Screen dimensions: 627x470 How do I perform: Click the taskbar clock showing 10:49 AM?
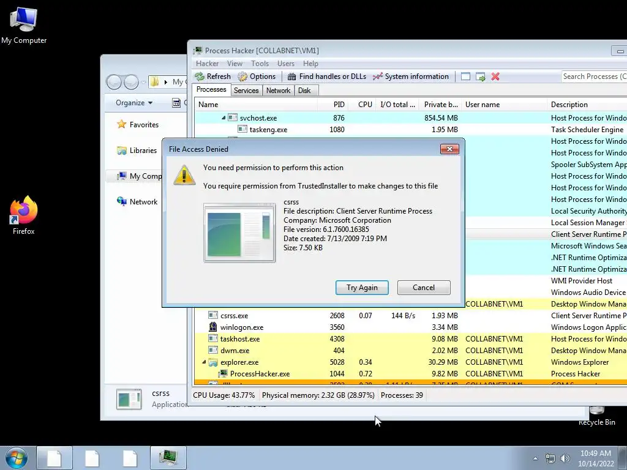pyautogui.click(x=596, y=458)
